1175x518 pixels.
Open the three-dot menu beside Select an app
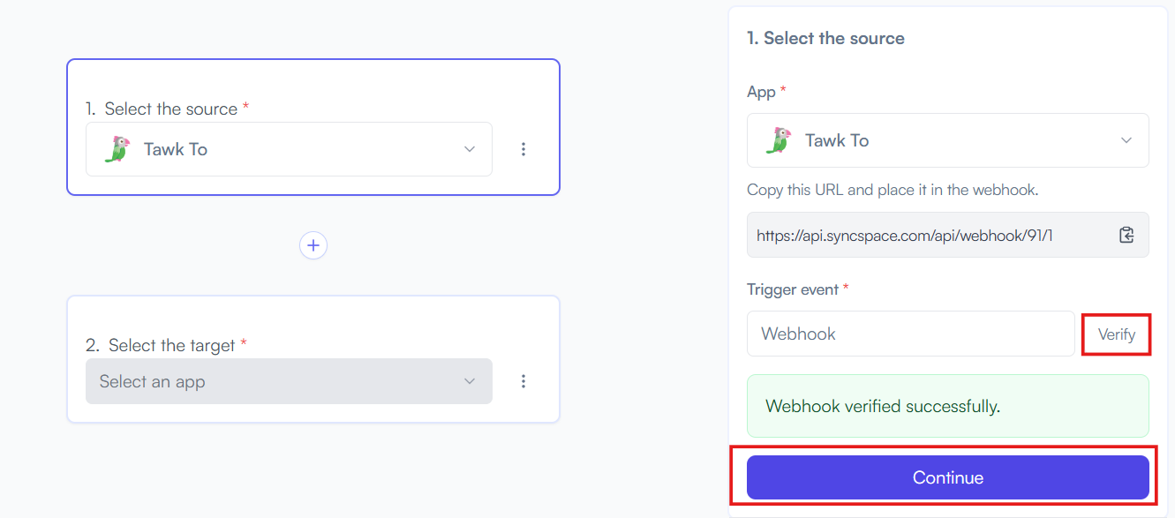[x=523, y=381]
